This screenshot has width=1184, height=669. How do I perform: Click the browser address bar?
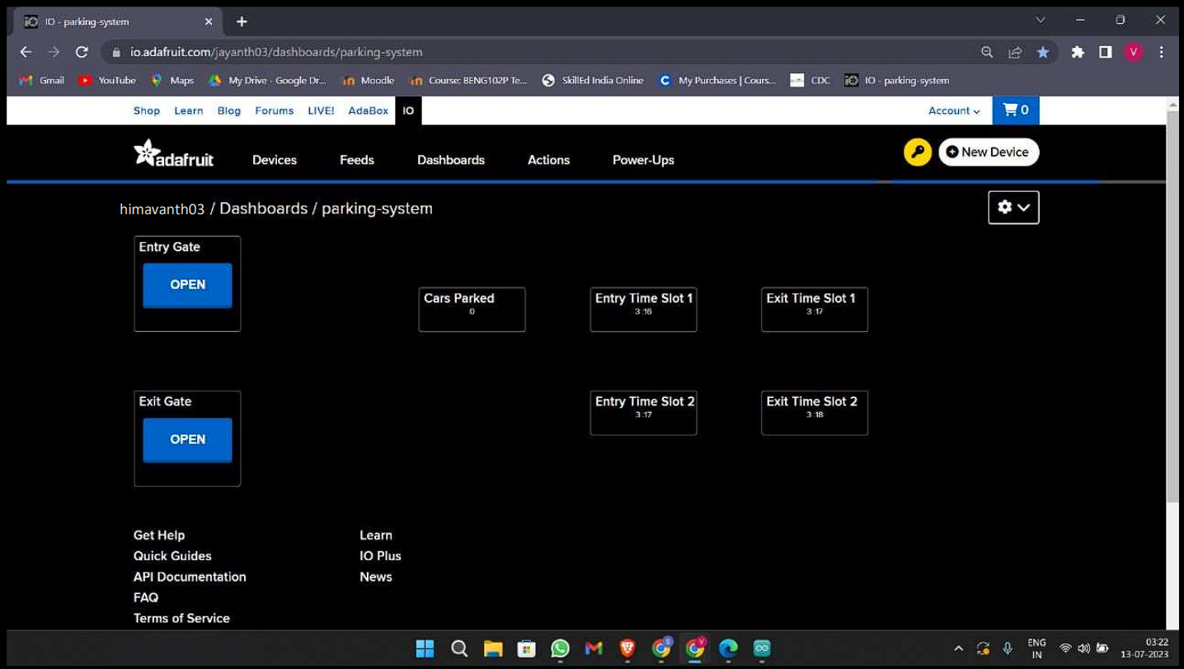(536, 52)
